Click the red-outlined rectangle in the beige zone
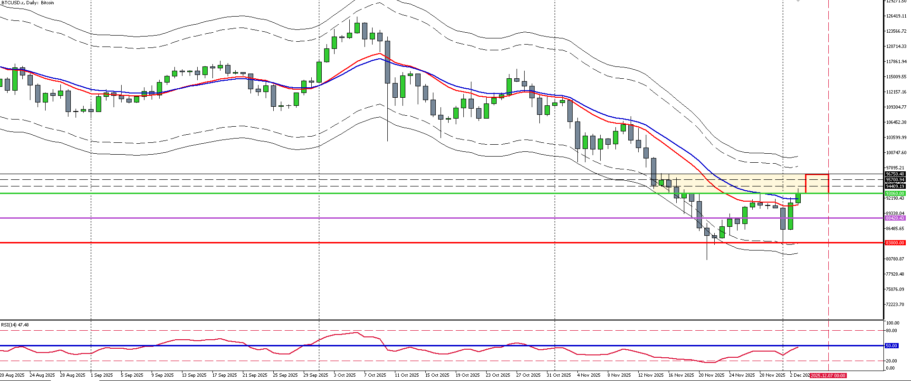The image size is (911, 381). (817, 184)
